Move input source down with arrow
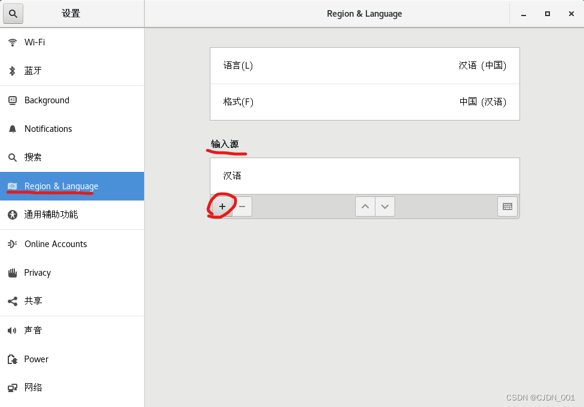The width and height of the screenshot is (584, 407). tap(385, 206)
